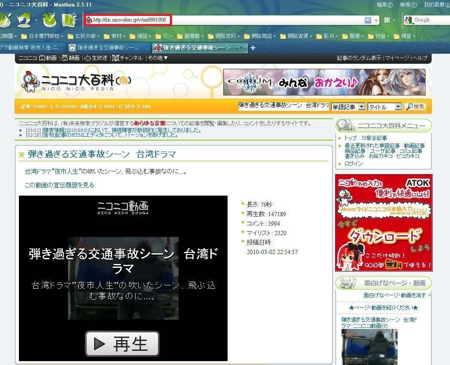
Task: Switch to the 動画検索 夜市人生 tab
Action: 31,48
